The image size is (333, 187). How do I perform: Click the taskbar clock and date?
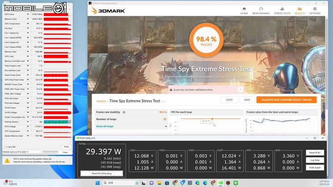point(324,183)
